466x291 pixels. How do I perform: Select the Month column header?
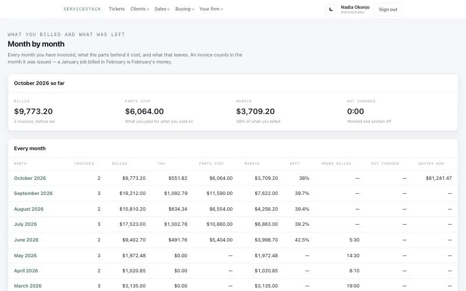click(x=20, y=164)
